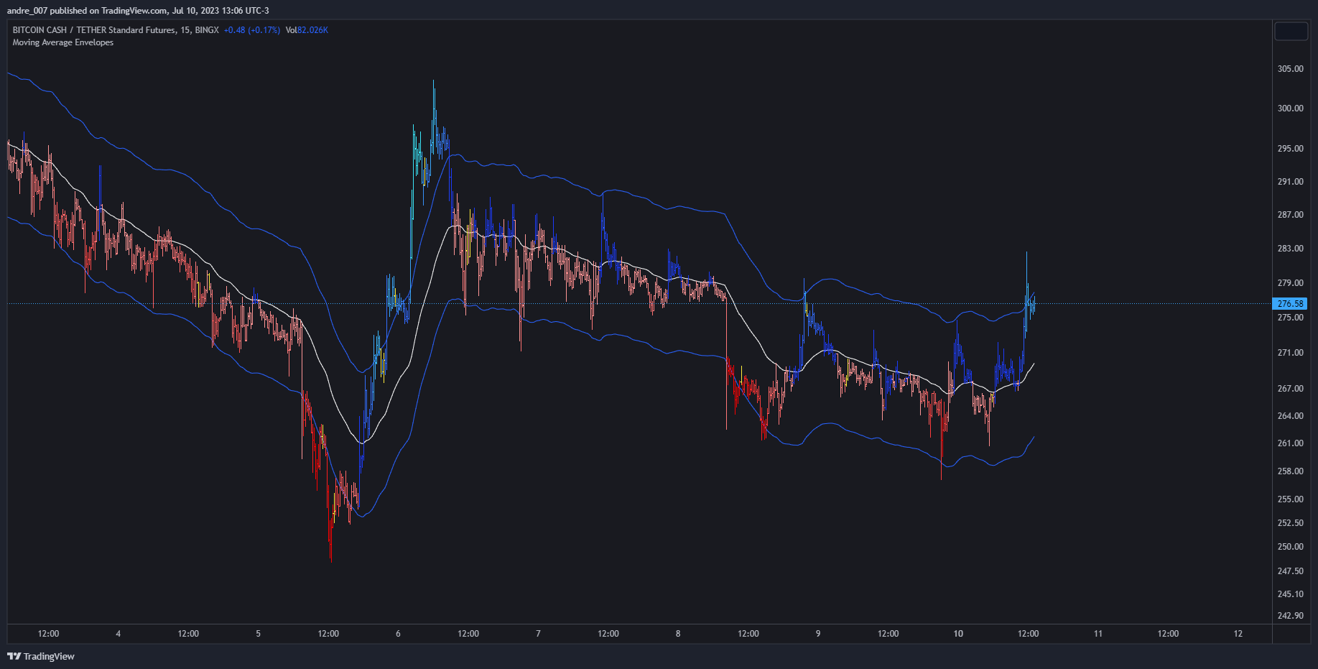Click day 8 on the time axis
This screenshot has width=1318, height=669.
(678, 634)
